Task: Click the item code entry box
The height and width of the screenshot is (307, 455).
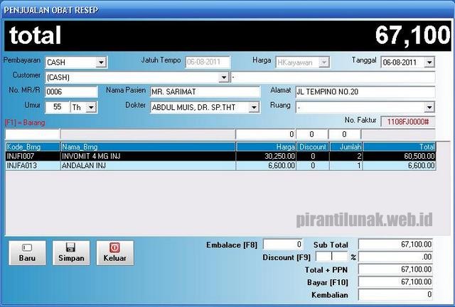Action: (x=33, y=134)
